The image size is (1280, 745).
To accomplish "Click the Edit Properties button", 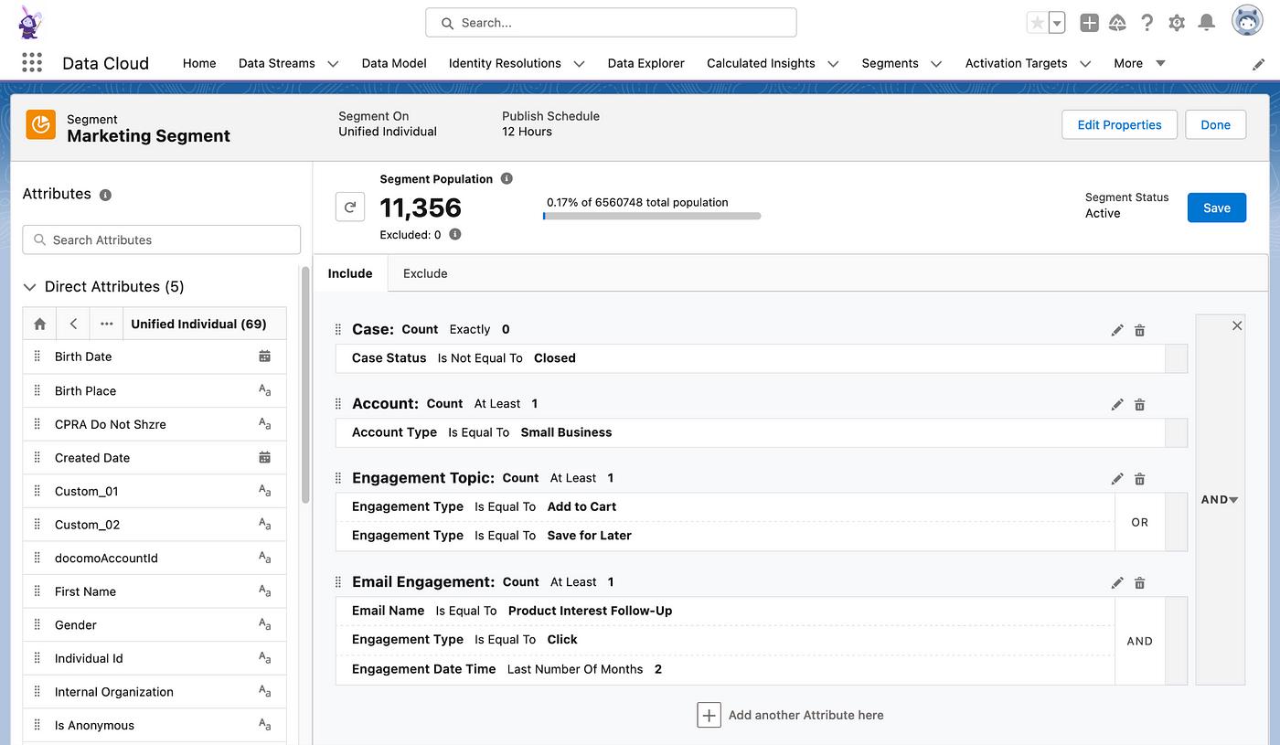I will point(1119,125).
